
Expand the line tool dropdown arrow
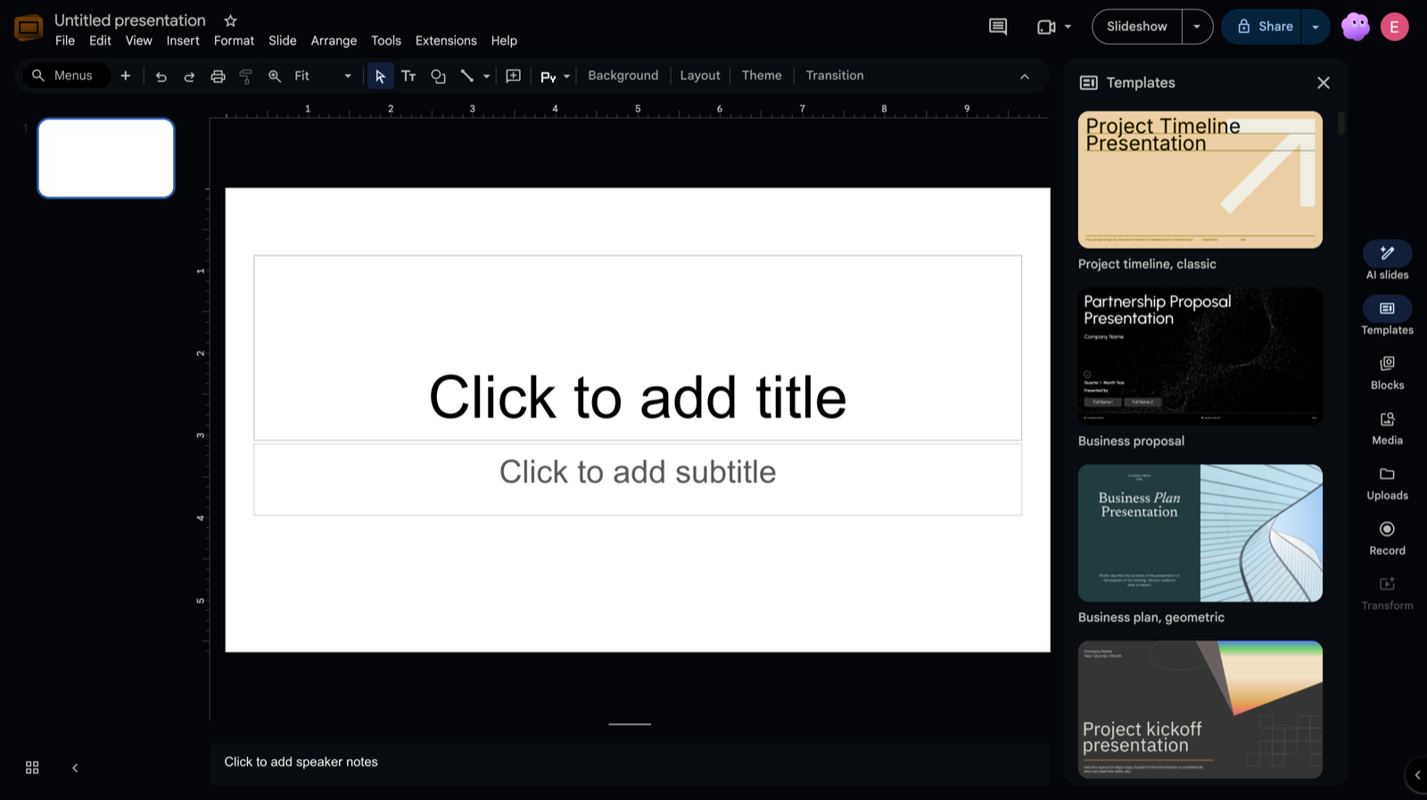coord(486,77)
